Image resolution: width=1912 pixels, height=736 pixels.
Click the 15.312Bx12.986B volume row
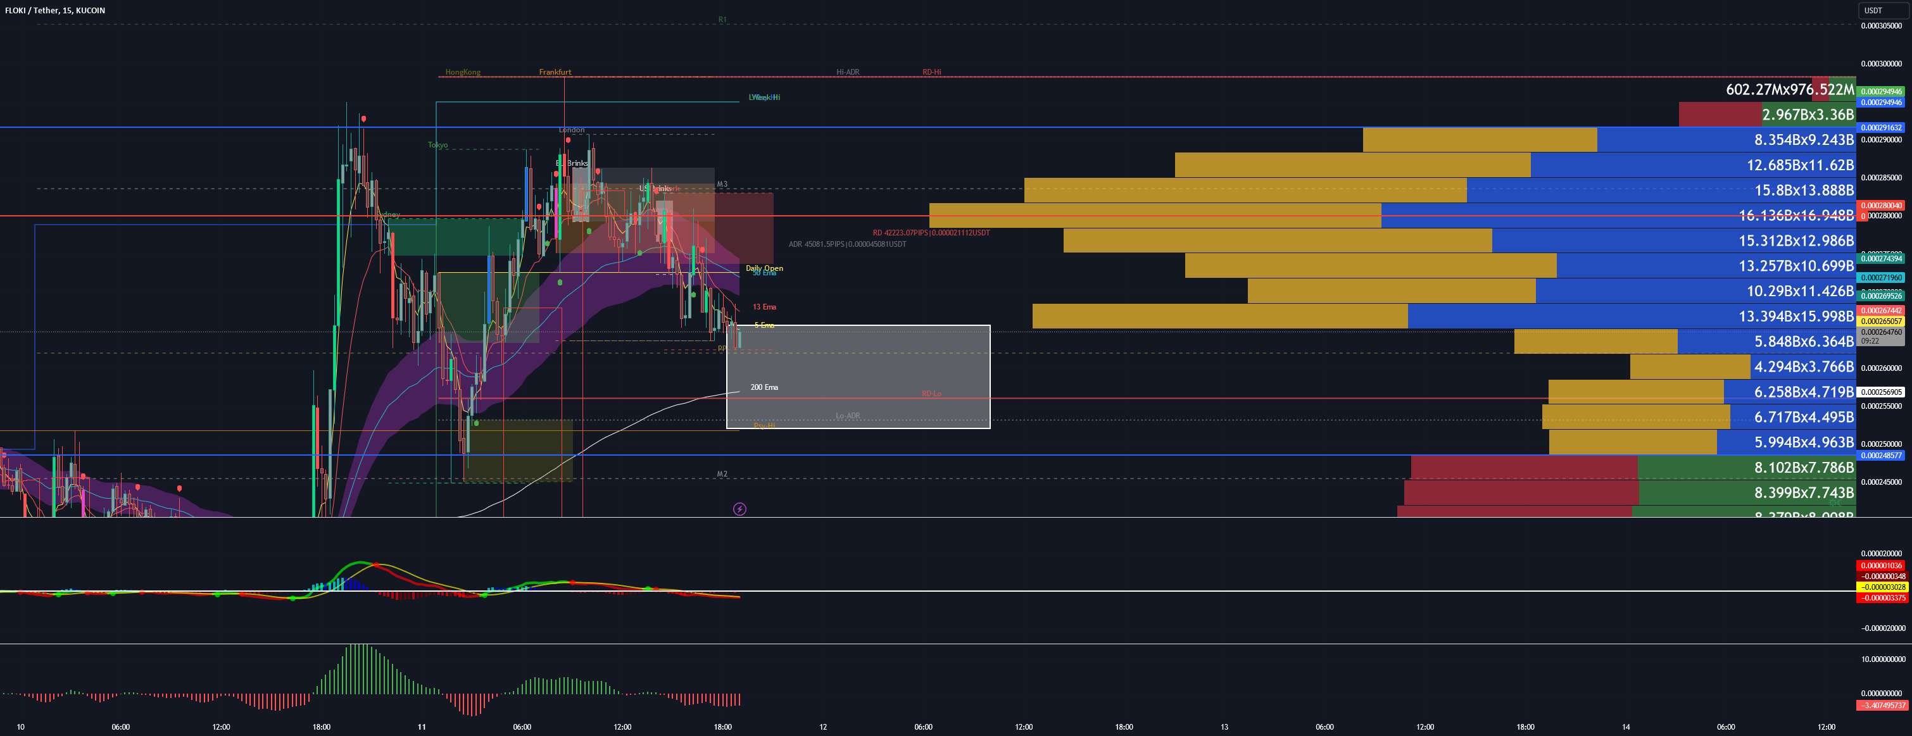(1459, 240)
